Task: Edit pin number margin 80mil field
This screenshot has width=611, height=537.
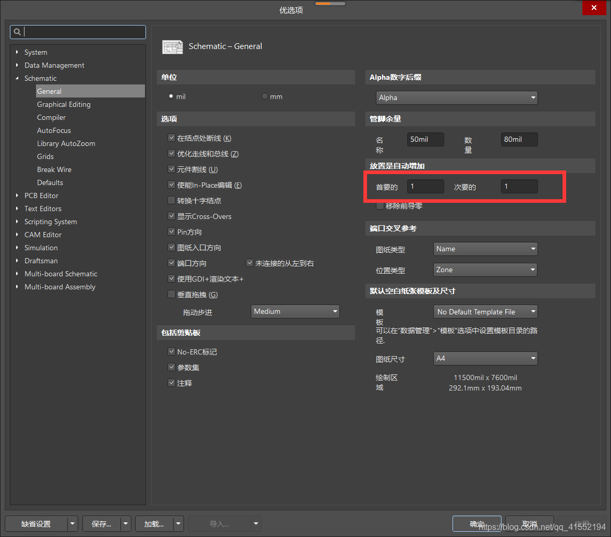Action: [x=519, y=139]
